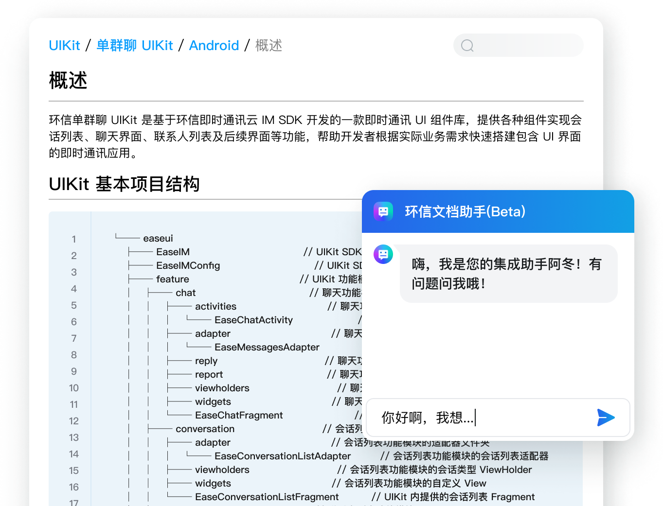Screen dimensions: 663x506
Task: Click the 环信文档助手(Beta) header title
Action: (x=465, y=212)
